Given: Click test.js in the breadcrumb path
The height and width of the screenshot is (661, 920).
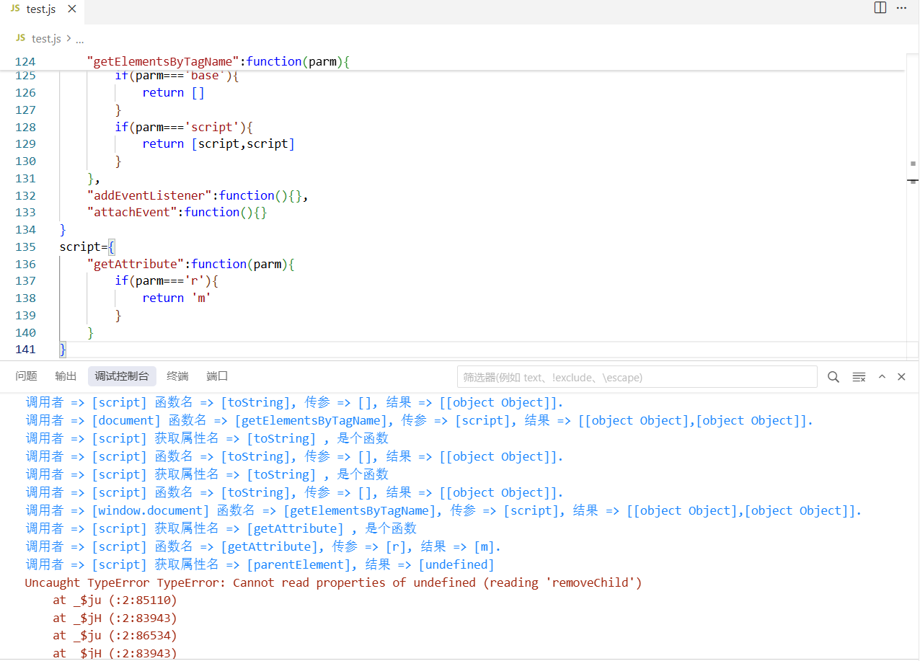Looking at the screenshot, I should [46, 39].
